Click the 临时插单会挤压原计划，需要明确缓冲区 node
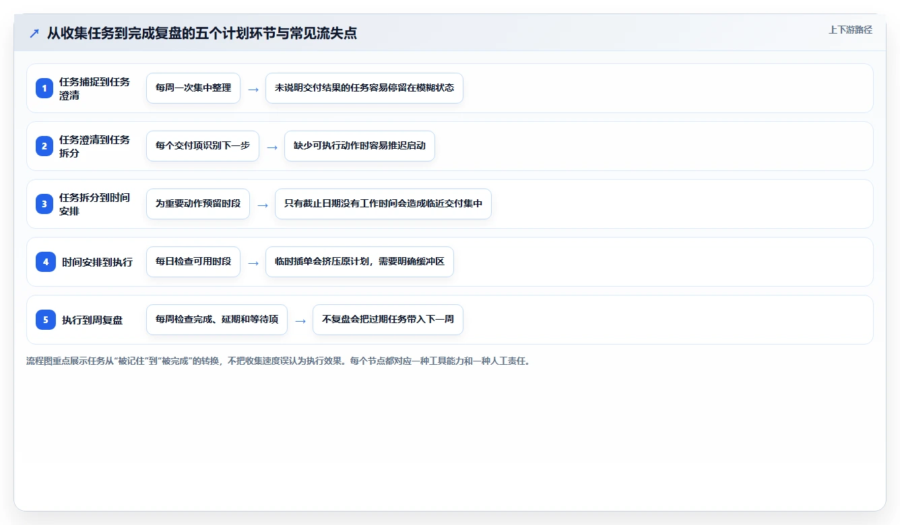 tap(360, 262)
